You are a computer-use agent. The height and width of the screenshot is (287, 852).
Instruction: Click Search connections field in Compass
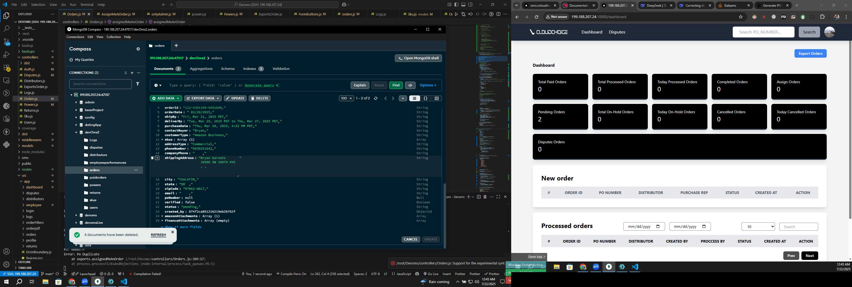coord(100,84)
